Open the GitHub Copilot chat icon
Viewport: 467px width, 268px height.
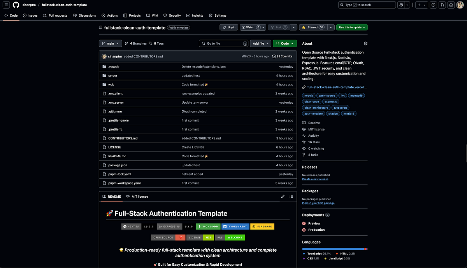point(401,5)
